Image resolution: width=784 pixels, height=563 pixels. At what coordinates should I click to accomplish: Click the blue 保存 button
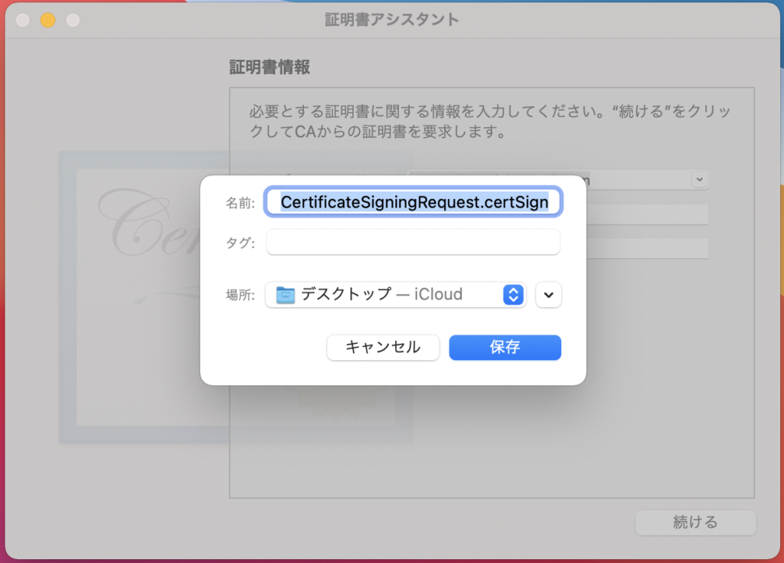[505, 347]
